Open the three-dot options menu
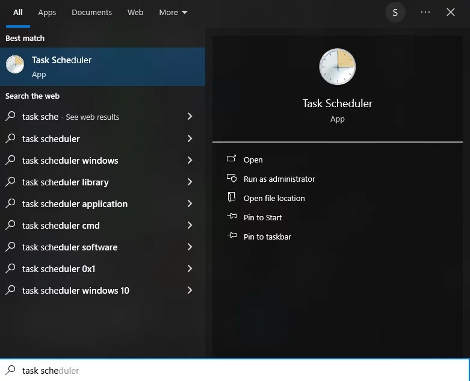 pyautogui.click(x=425, y=12)
